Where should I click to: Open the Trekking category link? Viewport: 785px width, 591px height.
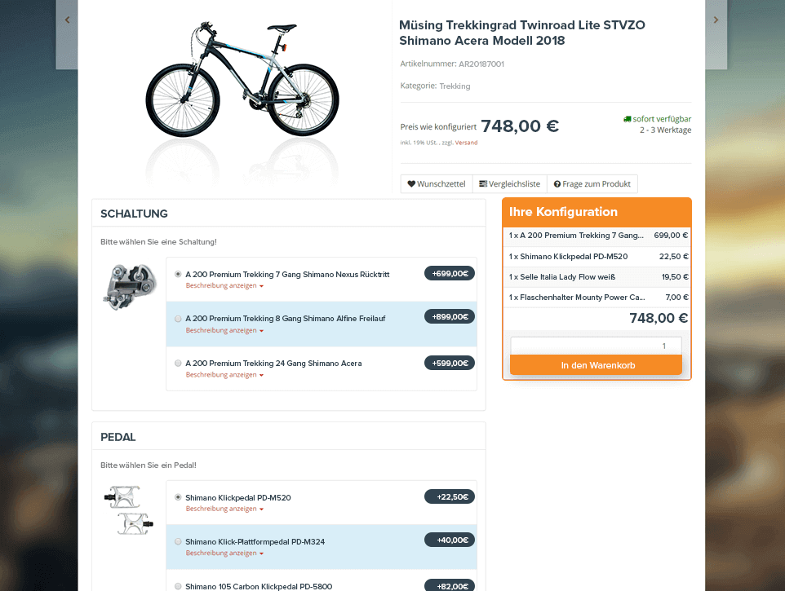pyautogui.click(x=455, y=86)
